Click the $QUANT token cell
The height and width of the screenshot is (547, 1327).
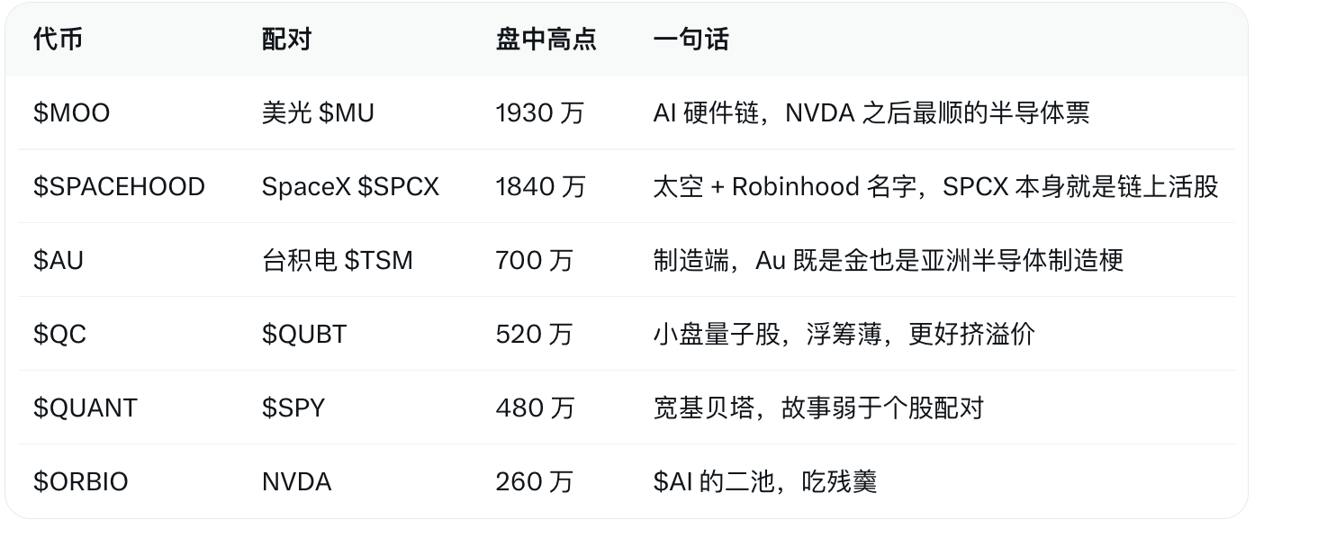point(86,408)
